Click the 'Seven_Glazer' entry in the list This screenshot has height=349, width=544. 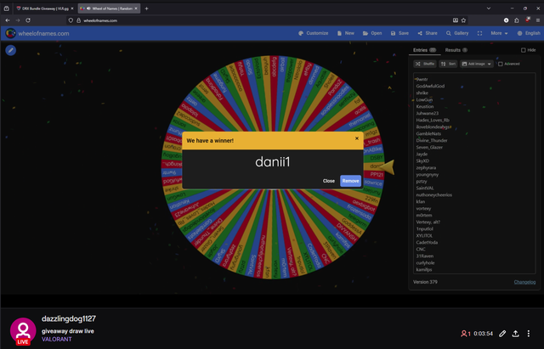(429, 147)
